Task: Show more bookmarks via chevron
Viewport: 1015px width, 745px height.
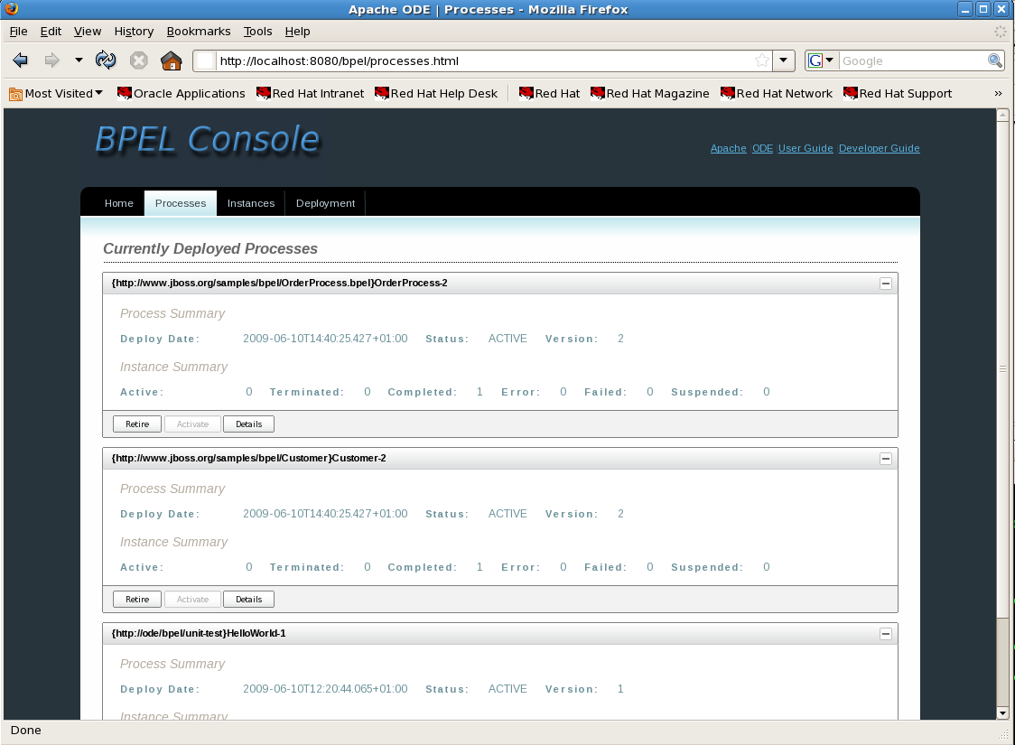Action: click(998, 93)
